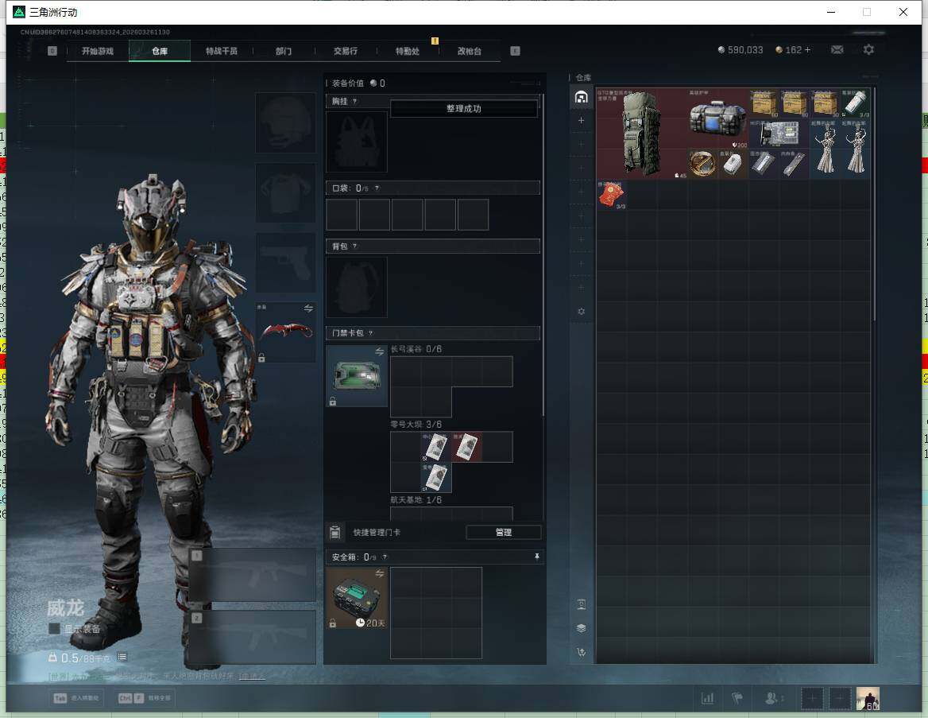
Task: Click the equipment panel scrollbar
Action: 543,254
